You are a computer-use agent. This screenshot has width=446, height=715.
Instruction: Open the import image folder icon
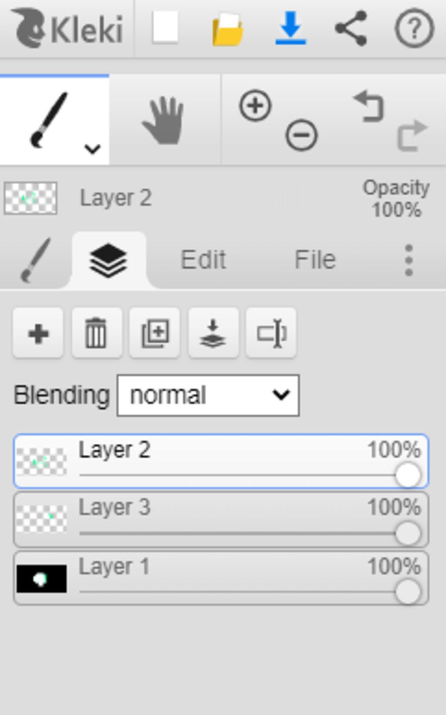coord(227,29)
